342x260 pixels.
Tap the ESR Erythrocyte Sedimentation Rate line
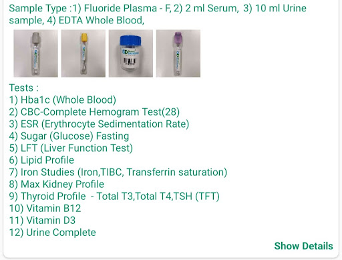[99, 124]
